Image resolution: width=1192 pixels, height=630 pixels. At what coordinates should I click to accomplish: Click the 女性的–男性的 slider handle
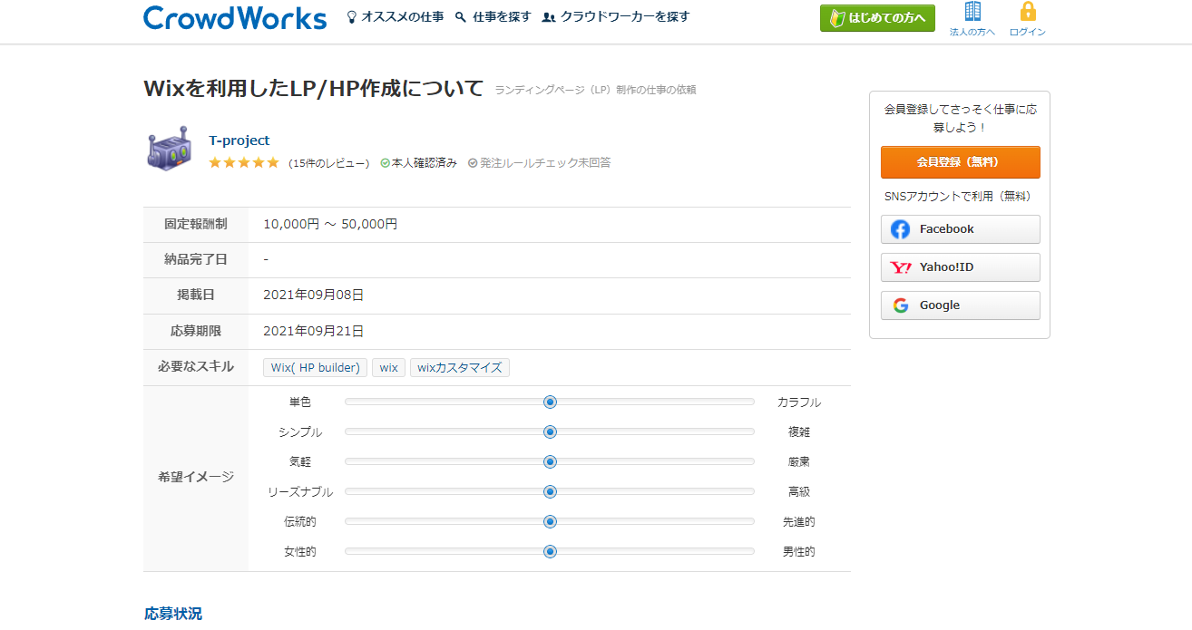pyautogui.click(x=550, y=551)
